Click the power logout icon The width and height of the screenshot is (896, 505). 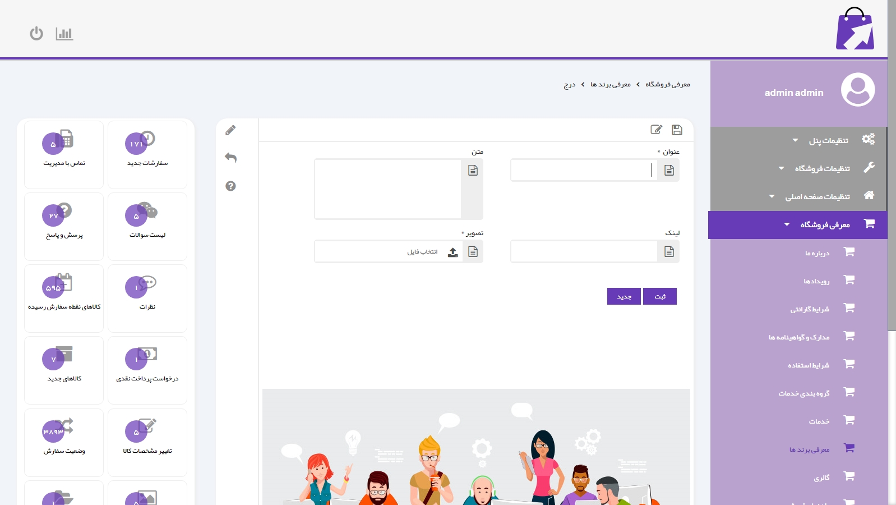36,34
